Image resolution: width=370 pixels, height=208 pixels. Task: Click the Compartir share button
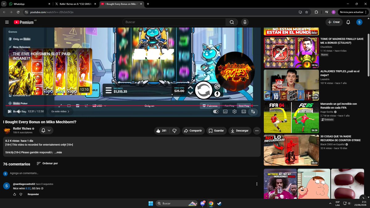point(193,131)
